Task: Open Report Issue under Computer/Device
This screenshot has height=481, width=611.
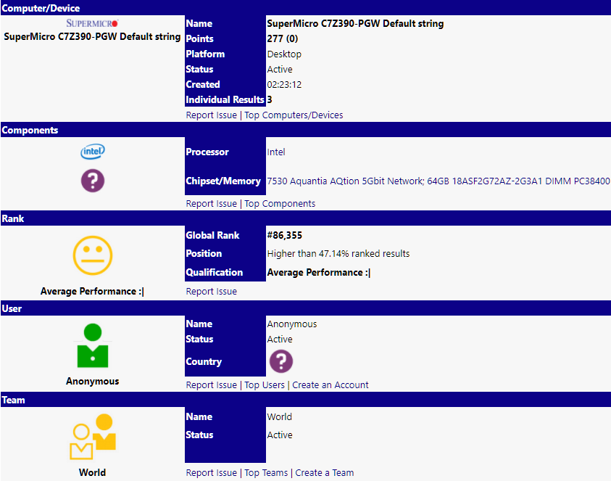Action: click(x=211, y=115)
